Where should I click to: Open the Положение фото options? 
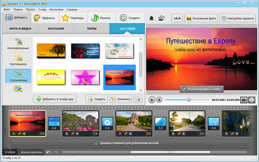pos(201,18)
